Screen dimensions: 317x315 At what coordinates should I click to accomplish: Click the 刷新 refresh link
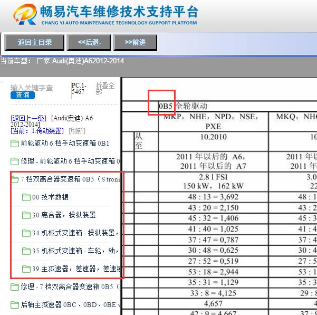coord(77,131)
